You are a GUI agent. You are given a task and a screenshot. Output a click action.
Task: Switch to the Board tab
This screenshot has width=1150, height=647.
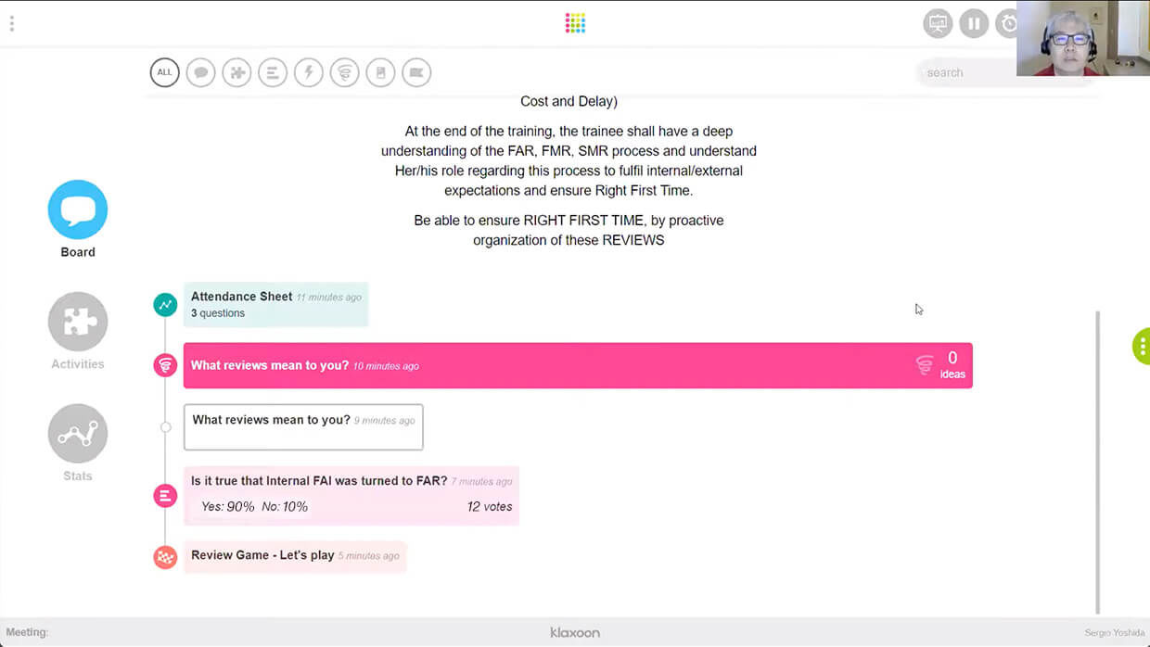point(78,210)
